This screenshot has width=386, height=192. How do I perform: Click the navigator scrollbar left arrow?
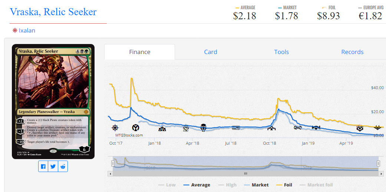[x=110, y=174]
